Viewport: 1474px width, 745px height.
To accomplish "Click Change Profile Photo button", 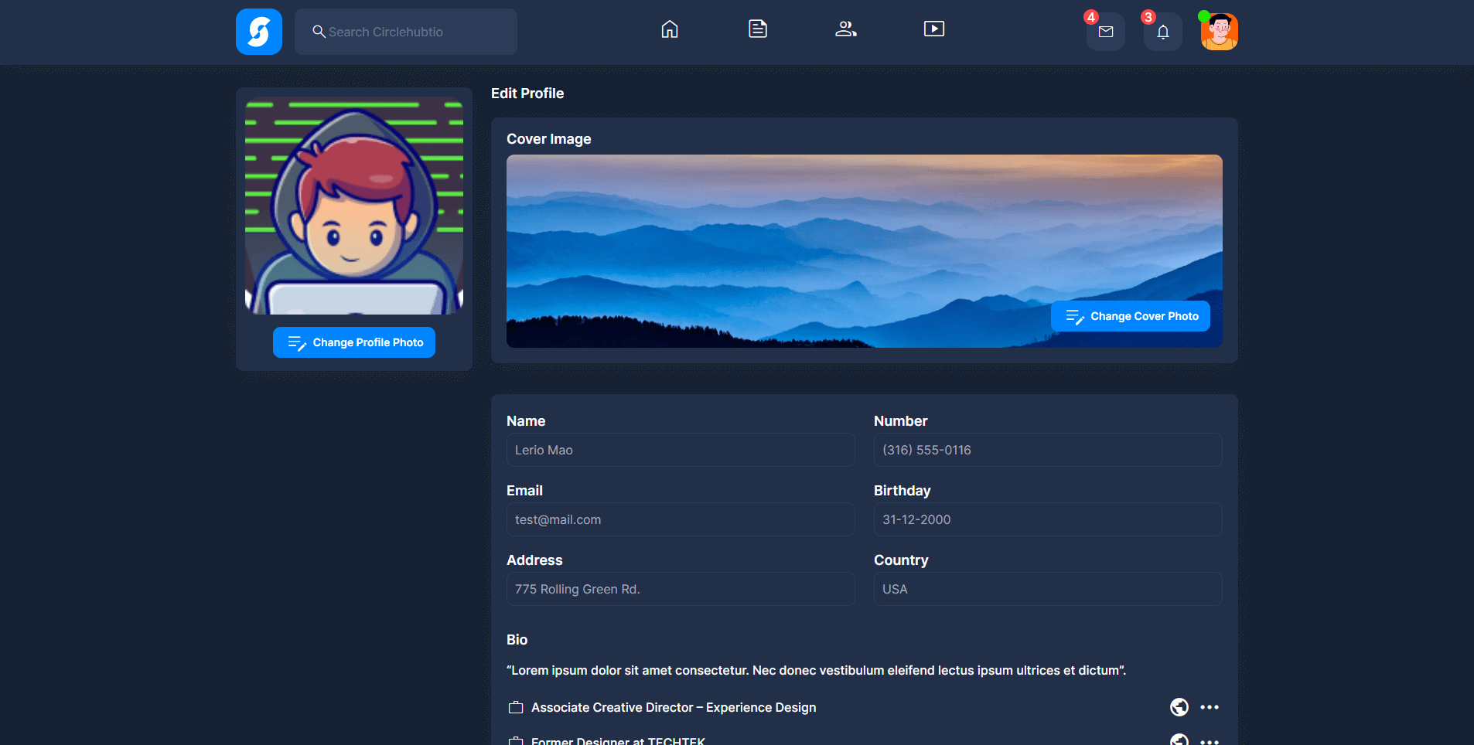I will click(x=354, y=342).
